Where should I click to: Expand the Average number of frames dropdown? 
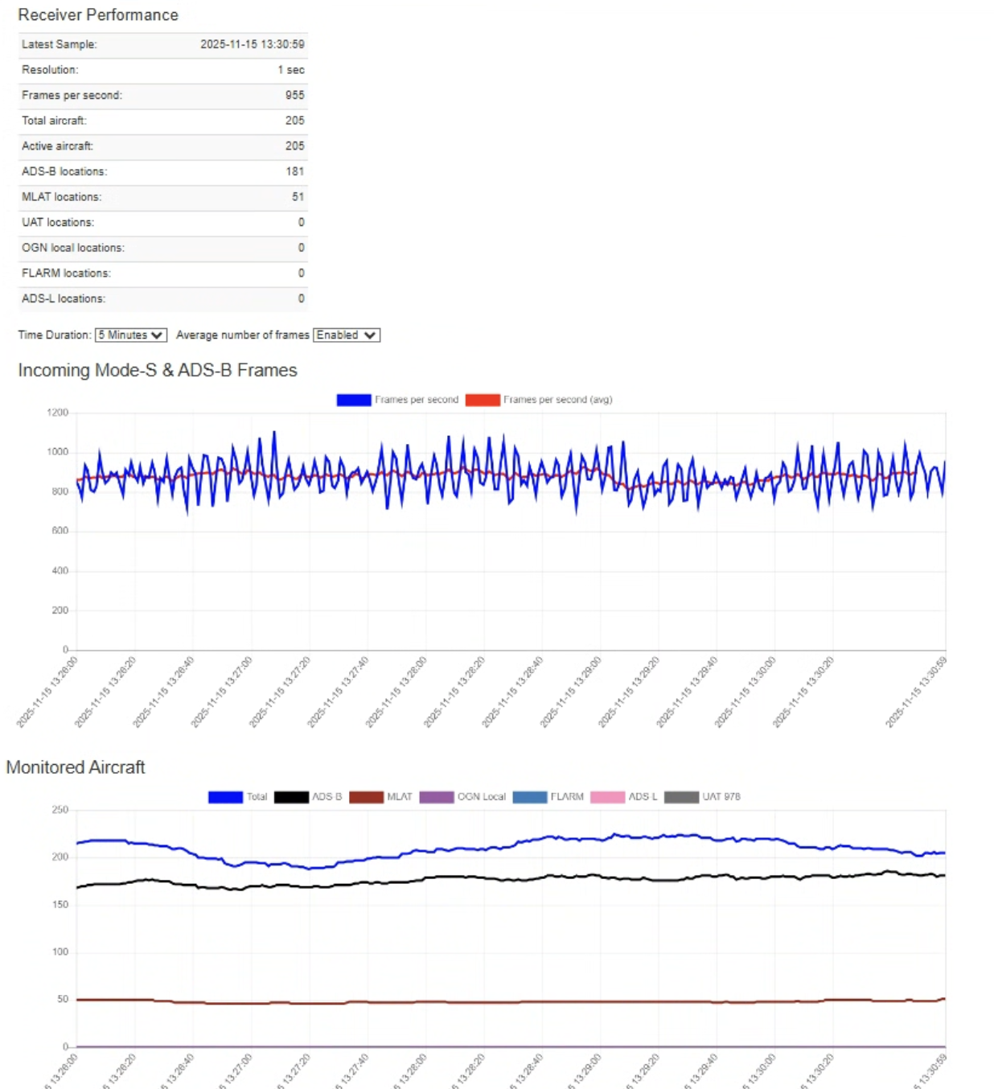click(346, 335)
